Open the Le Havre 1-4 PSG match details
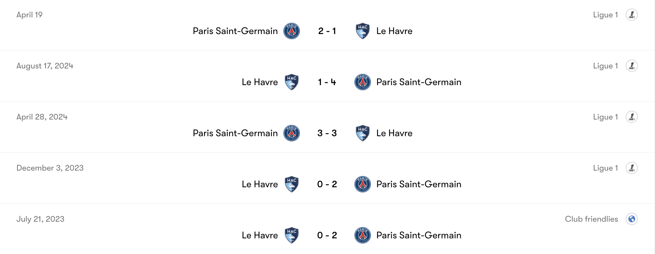Viewport: 655px width, 254px height. point(327,82)
